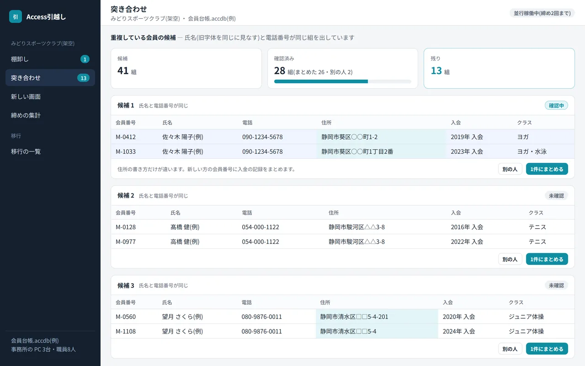This screenshot has height=366, width=585.
Task: Click the 突き合わせ count badge 13
Action: [83, 78]
